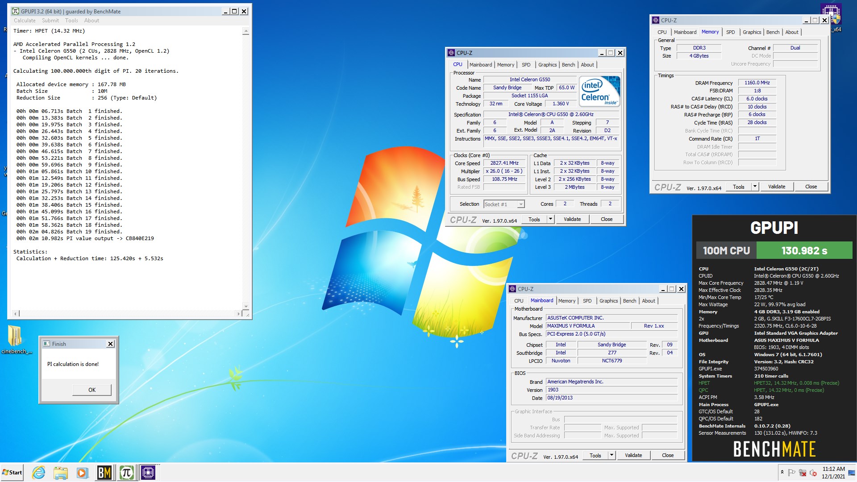
Task: Select SPD tab in CPU window of CPU-Z
Action: point(526,65)
